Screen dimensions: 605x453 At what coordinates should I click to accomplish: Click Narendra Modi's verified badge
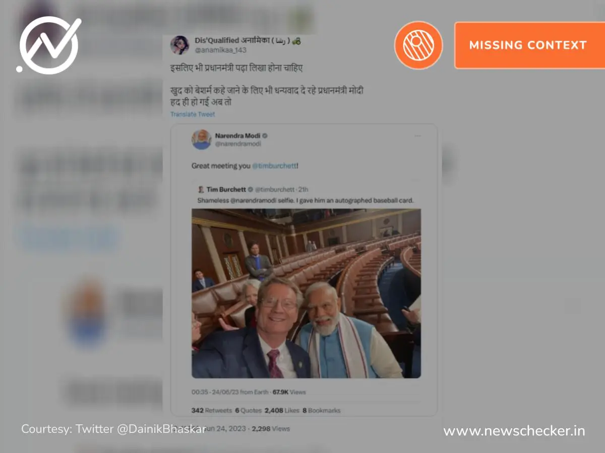pos(265,136)
